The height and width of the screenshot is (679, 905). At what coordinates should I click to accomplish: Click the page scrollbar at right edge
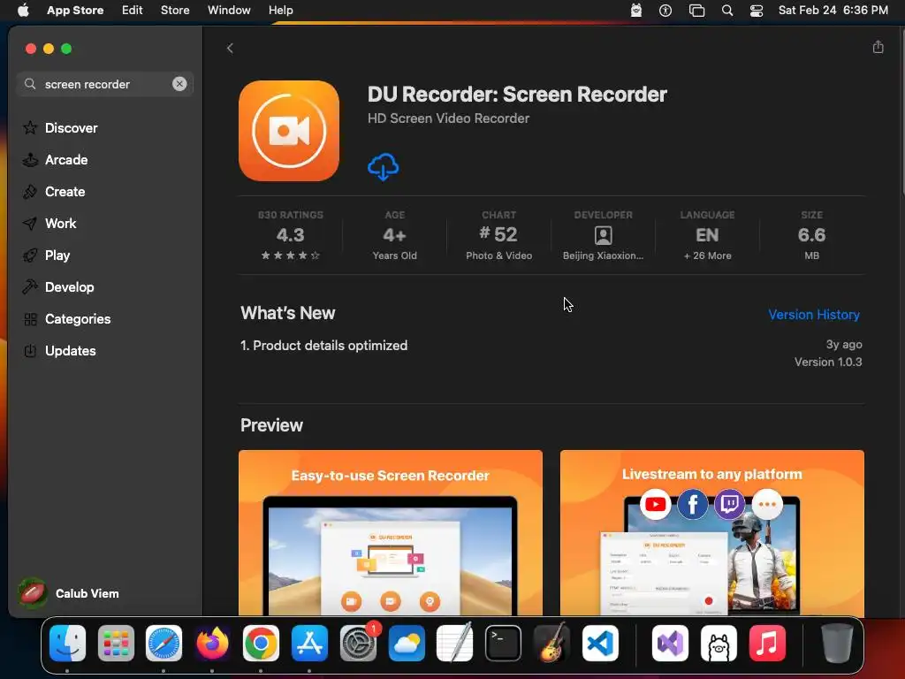pos(901,112)
